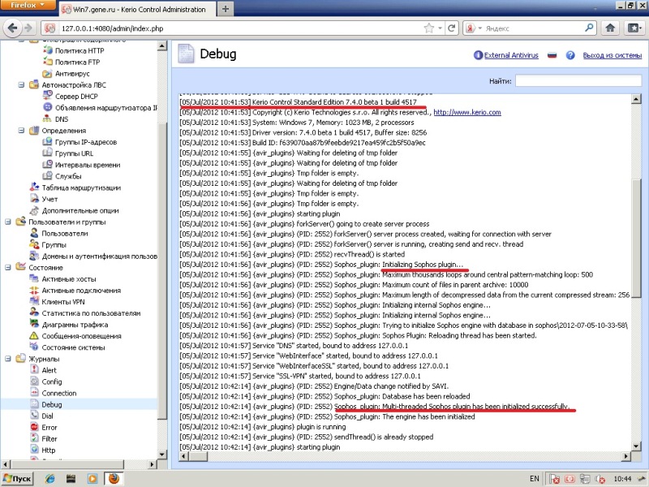The image size is (649, 487).
Task: Click the sidebar scrollbar up arrow
Action: pos(162,46)
